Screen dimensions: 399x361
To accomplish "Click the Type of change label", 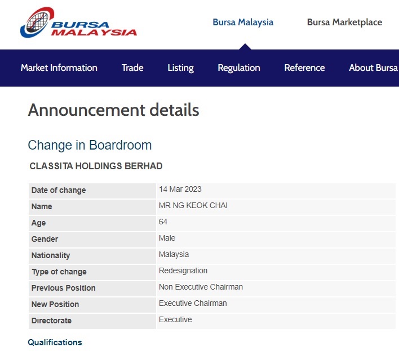I will pyautogui.click(x=59, y=272).
